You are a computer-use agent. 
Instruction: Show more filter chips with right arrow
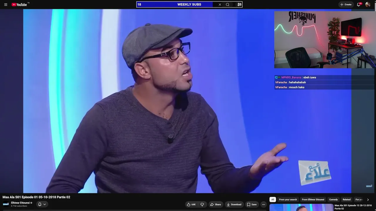tap(368, 200)
